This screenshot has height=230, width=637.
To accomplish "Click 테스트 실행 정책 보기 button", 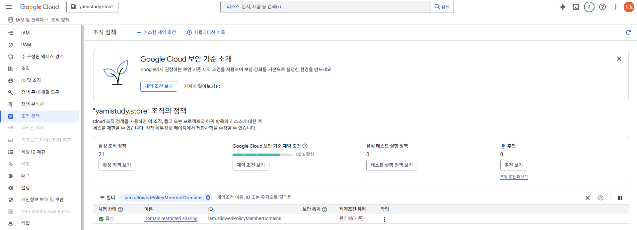I will coord(392,165).
